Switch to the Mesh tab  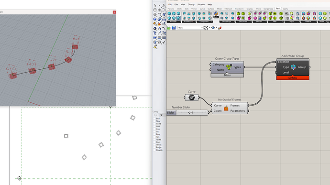pos(220,9)
